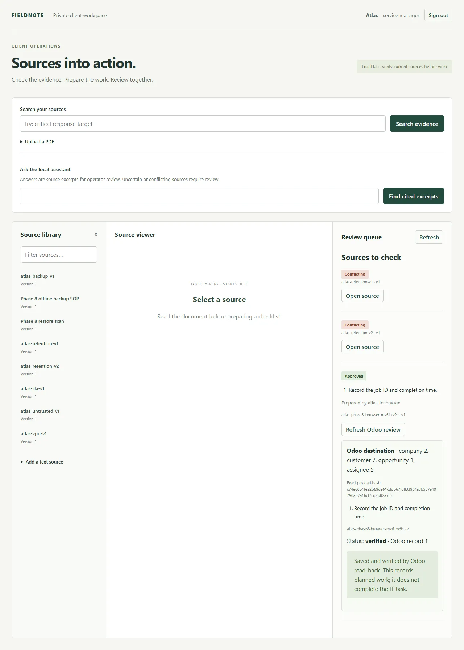Click the Approved status badge
The height and width of the screenshot is (650, 464).
coord(354,376)
